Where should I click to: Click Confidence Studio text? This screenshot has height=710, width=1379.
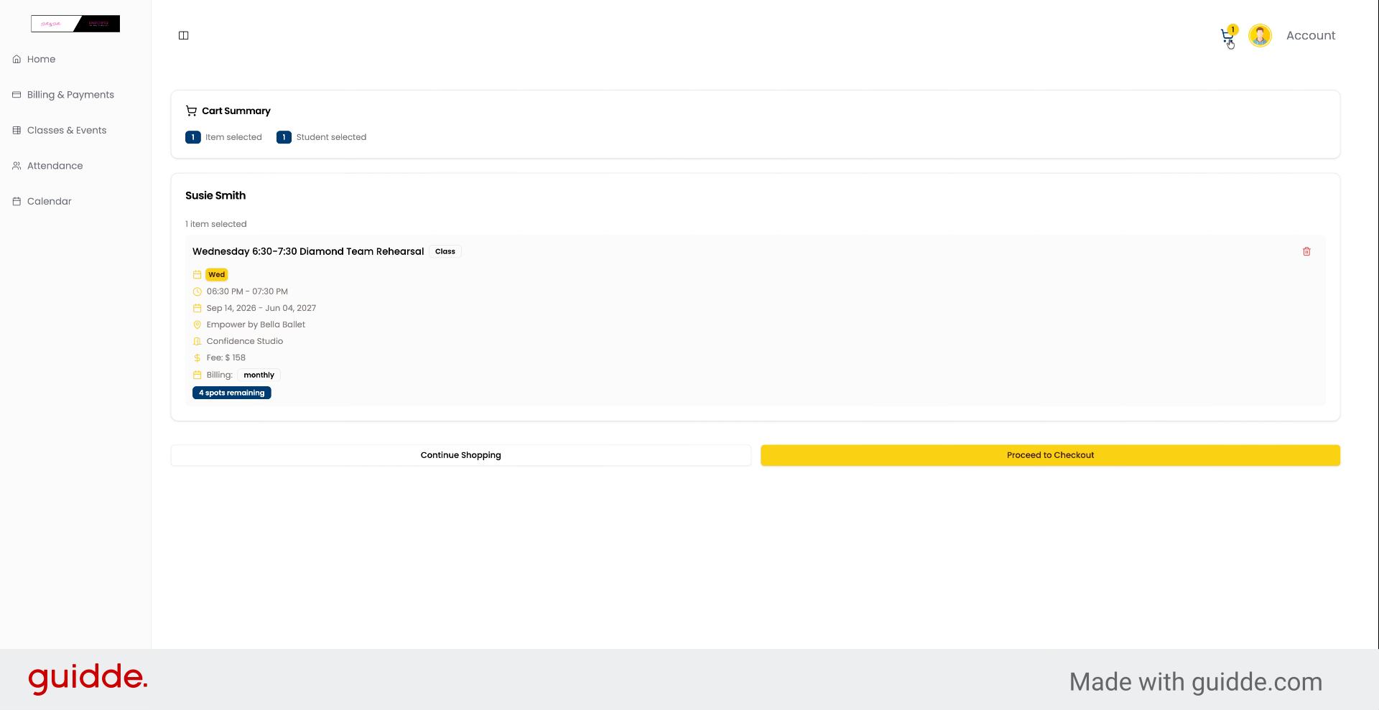tap(245, 341)
